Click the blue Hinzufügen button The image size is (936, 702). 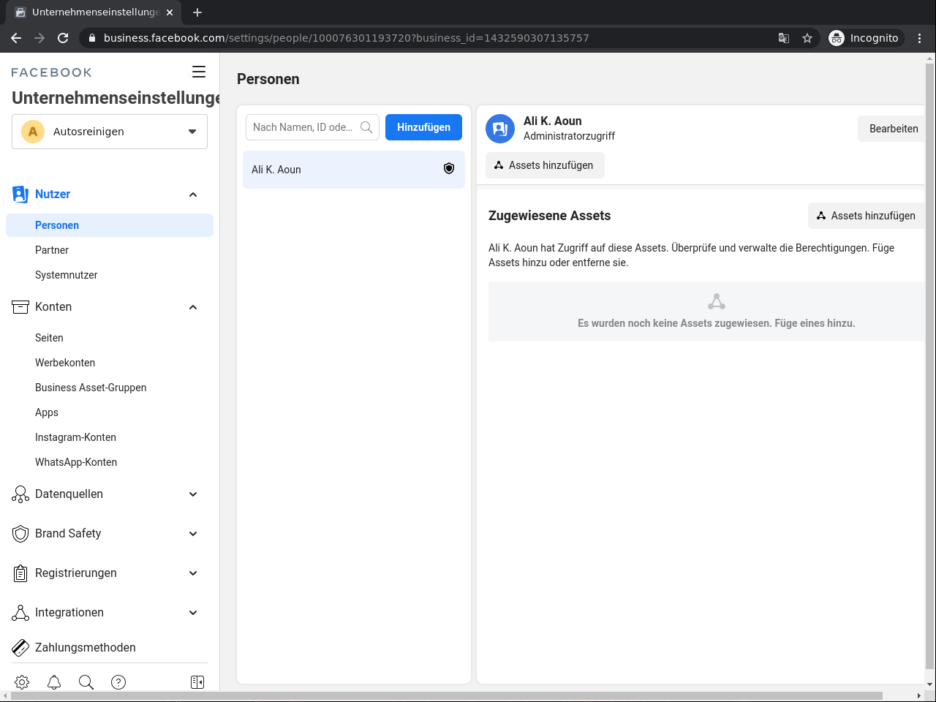(x=423, y=127)
